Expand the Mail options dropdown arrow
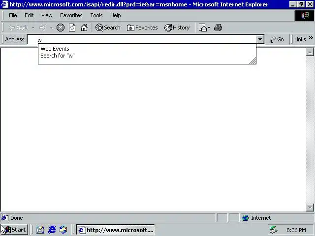 pyautogui.click(x=209, y=28)
